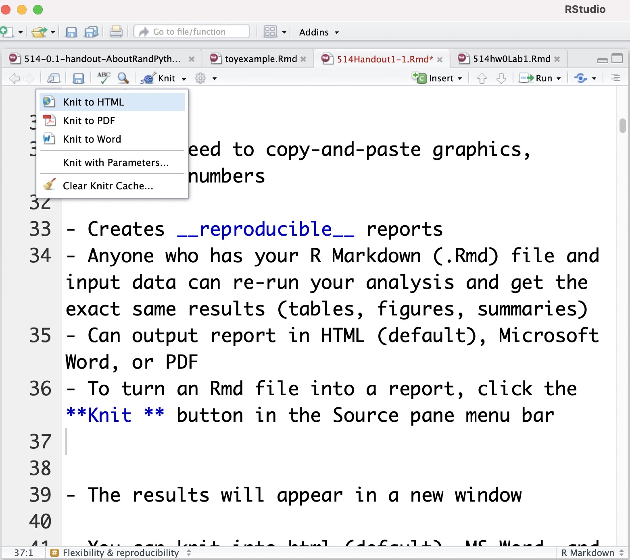Open the Flexibility & reproducibility section navigator
The image size is (630, 560).
click(x=121, y=553)
